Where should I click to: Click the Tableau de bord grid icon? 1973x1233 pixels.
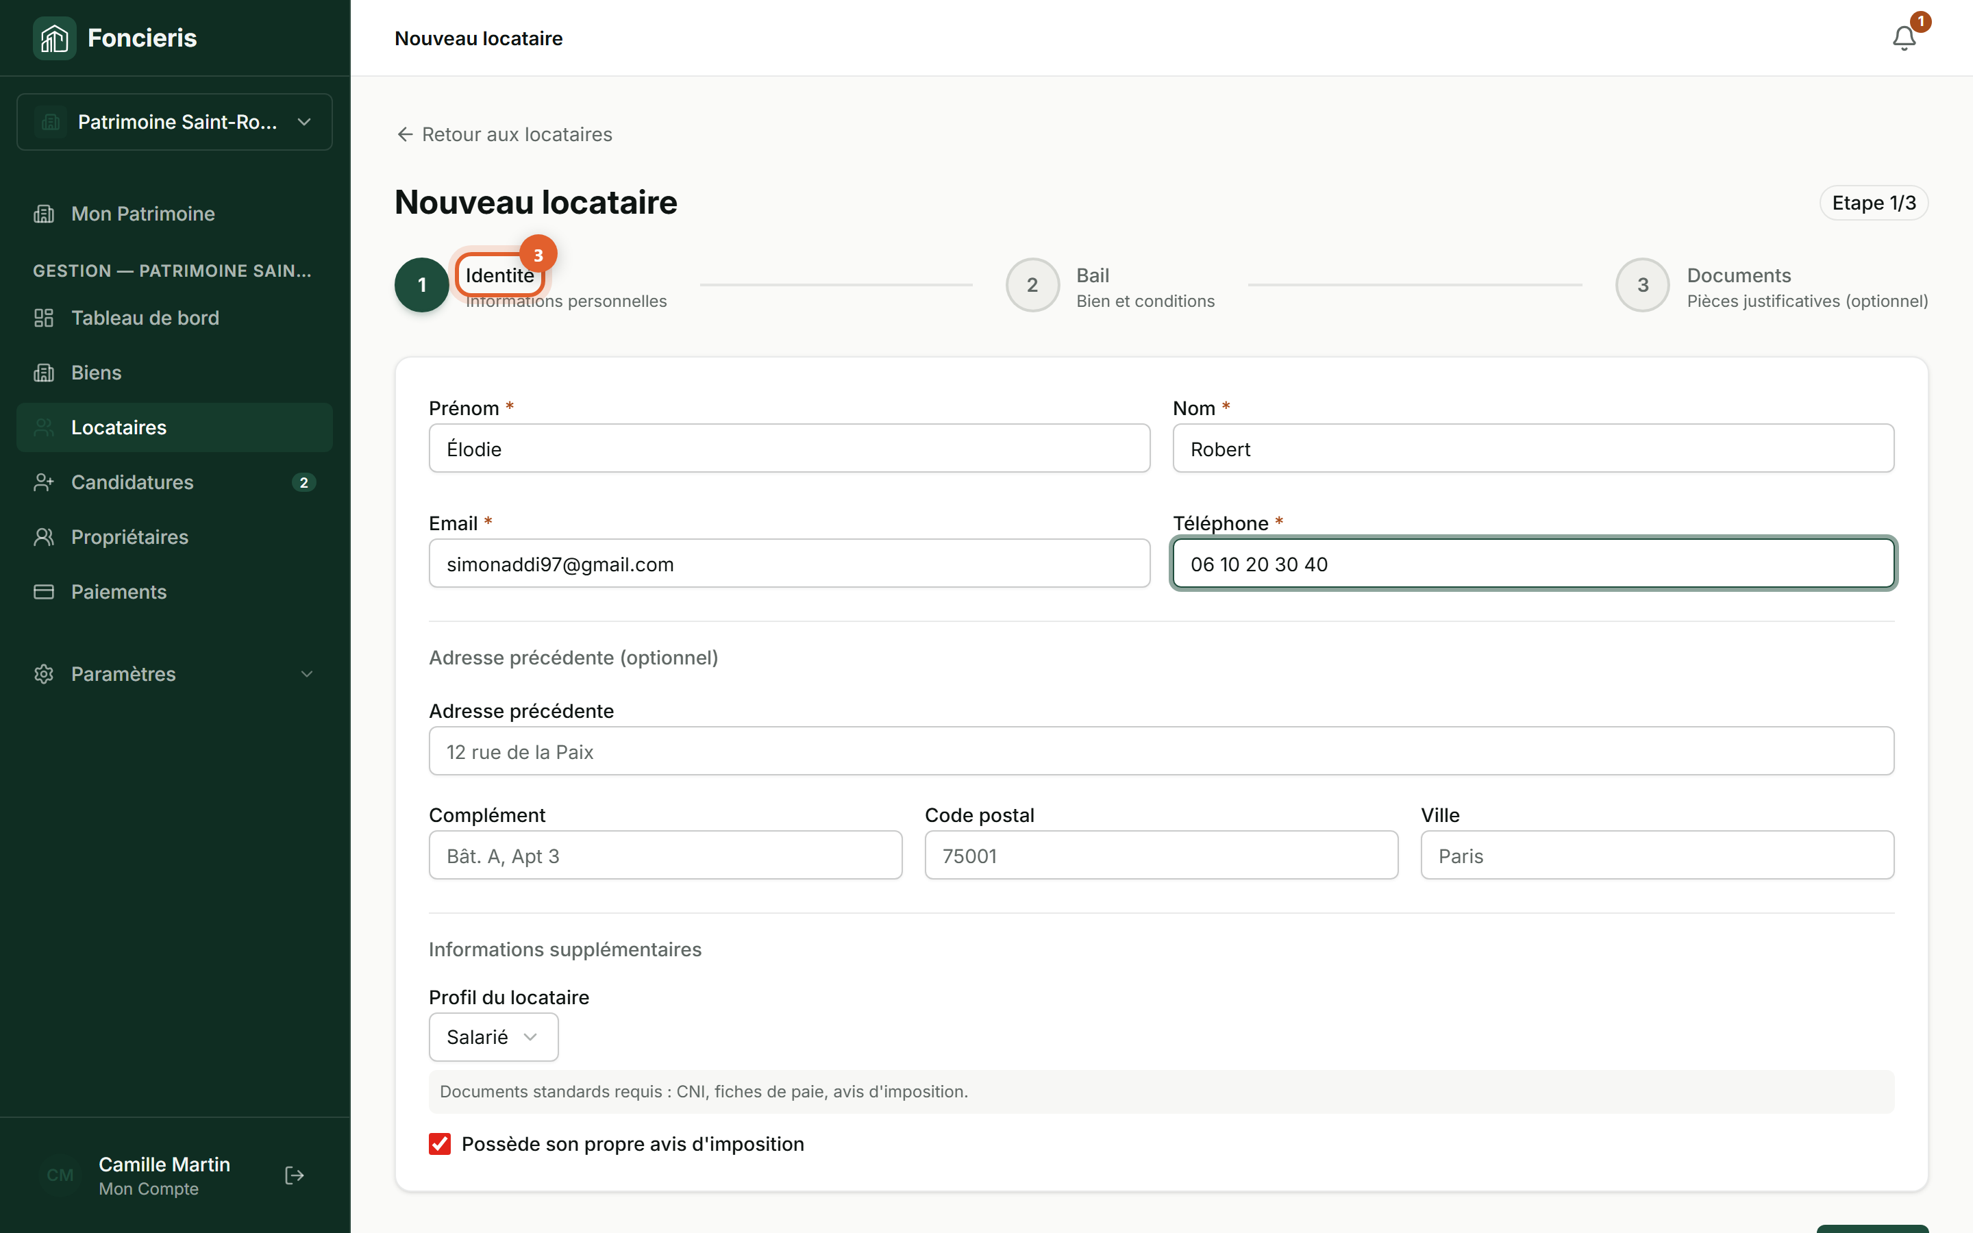44,318
